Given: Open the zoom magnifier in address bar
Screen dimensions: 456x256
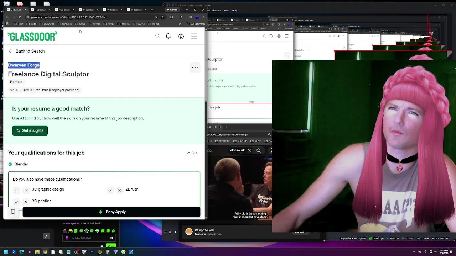Looking at the screenshot, I should pos(156,17).
